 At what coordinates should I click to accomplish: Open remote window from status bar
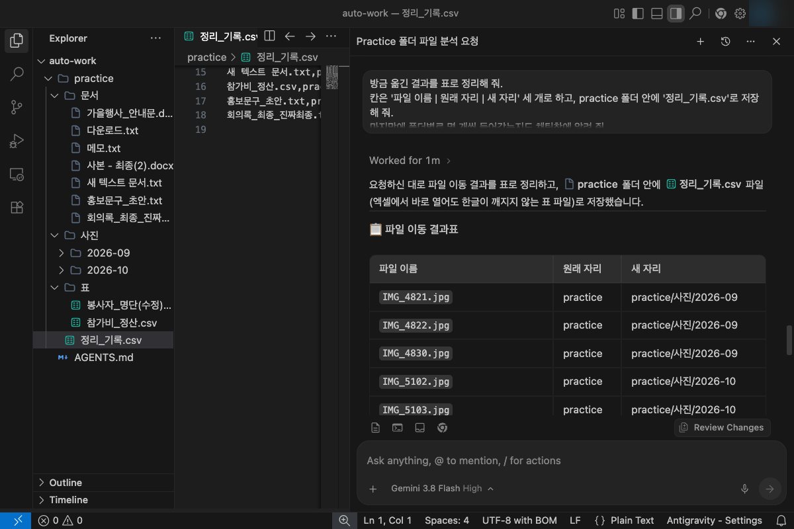point(15,520)
